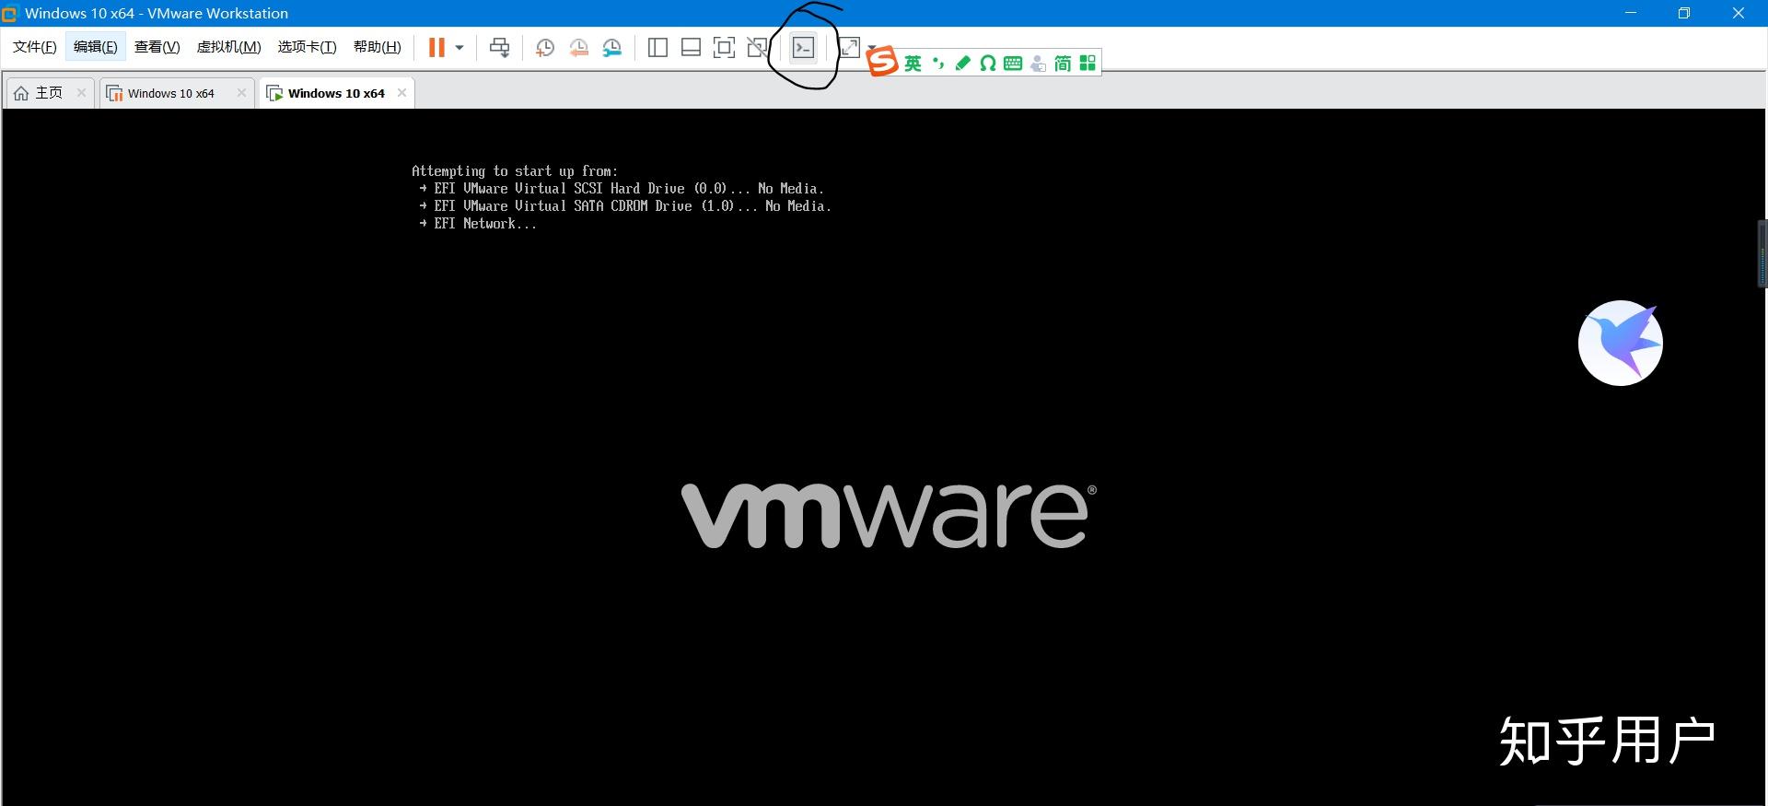Image resolution: width=1768 pixels, height=806 pixels.
Task: Enter full screen mode
Action: pos(725,48)
